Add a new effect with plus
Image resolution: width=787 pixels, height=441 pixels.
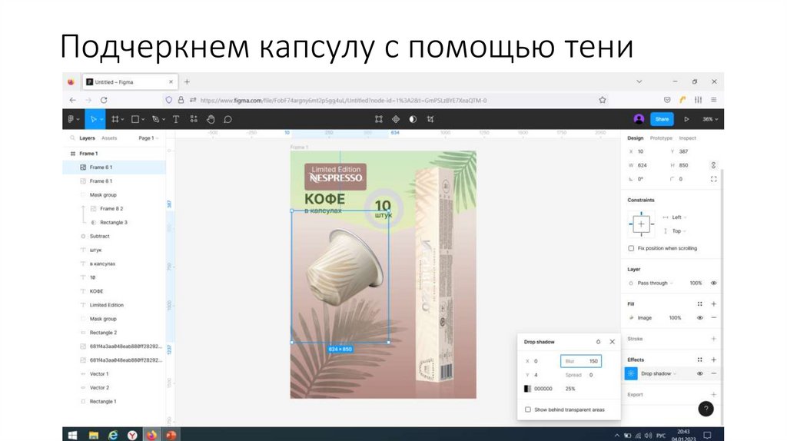[x=713, y=360]
